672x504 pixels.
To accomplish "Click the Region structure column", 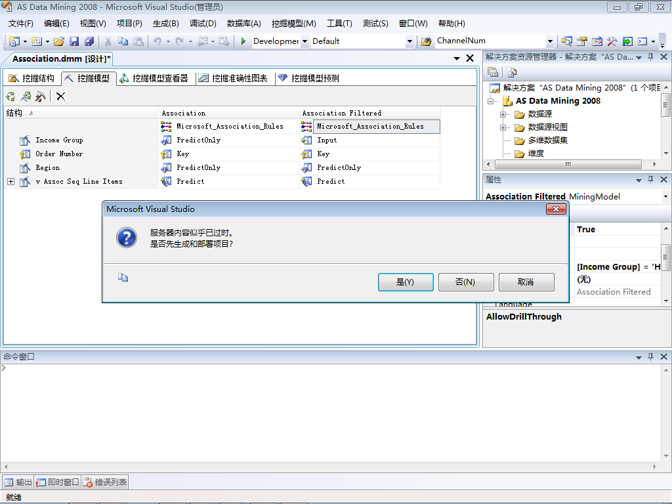I will click(x=47, y=167).
